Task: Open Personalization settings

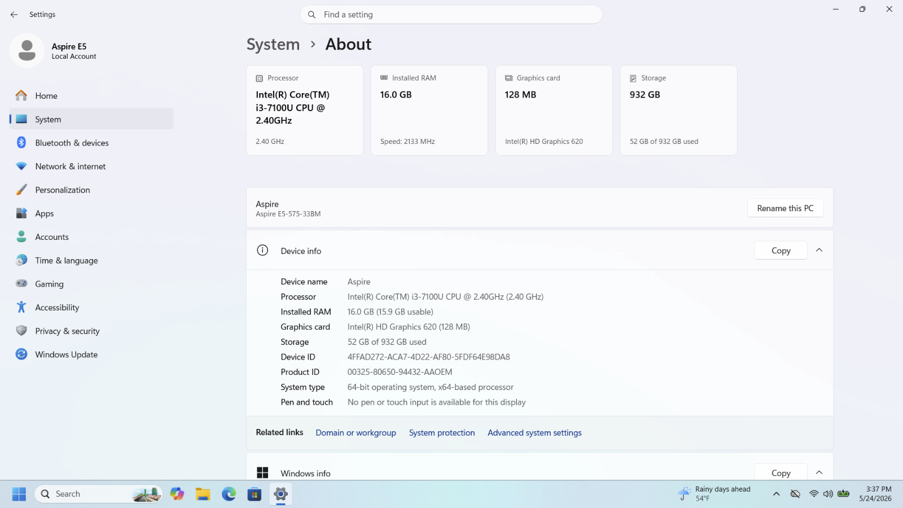Action: click(x=91, y=190)
